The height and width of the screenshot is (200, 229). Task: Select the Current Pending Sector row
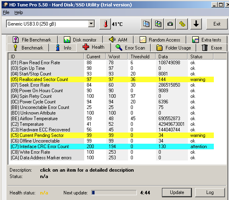112,135
